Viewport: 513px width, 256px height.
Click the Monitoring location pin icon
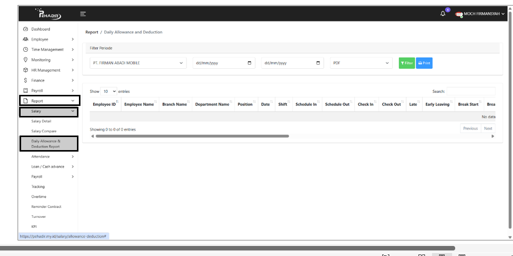pos(26,60)
